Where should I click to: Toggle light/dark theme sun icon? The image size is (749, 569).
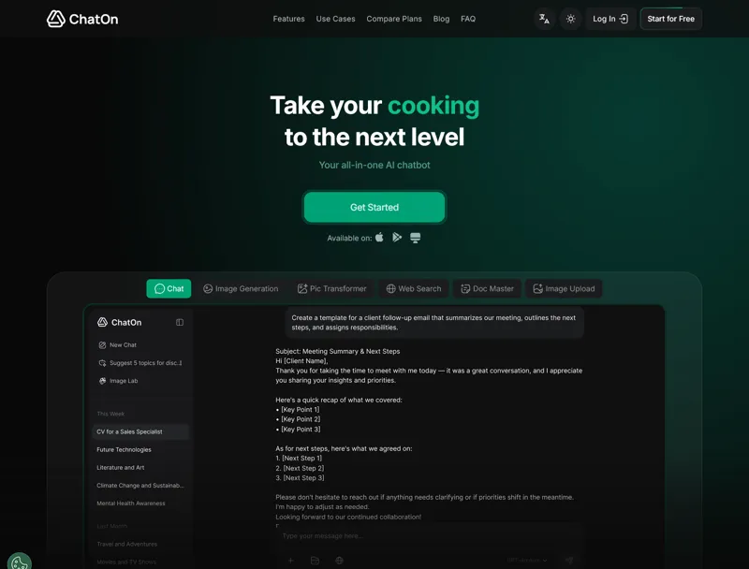[x=570, y=19]
